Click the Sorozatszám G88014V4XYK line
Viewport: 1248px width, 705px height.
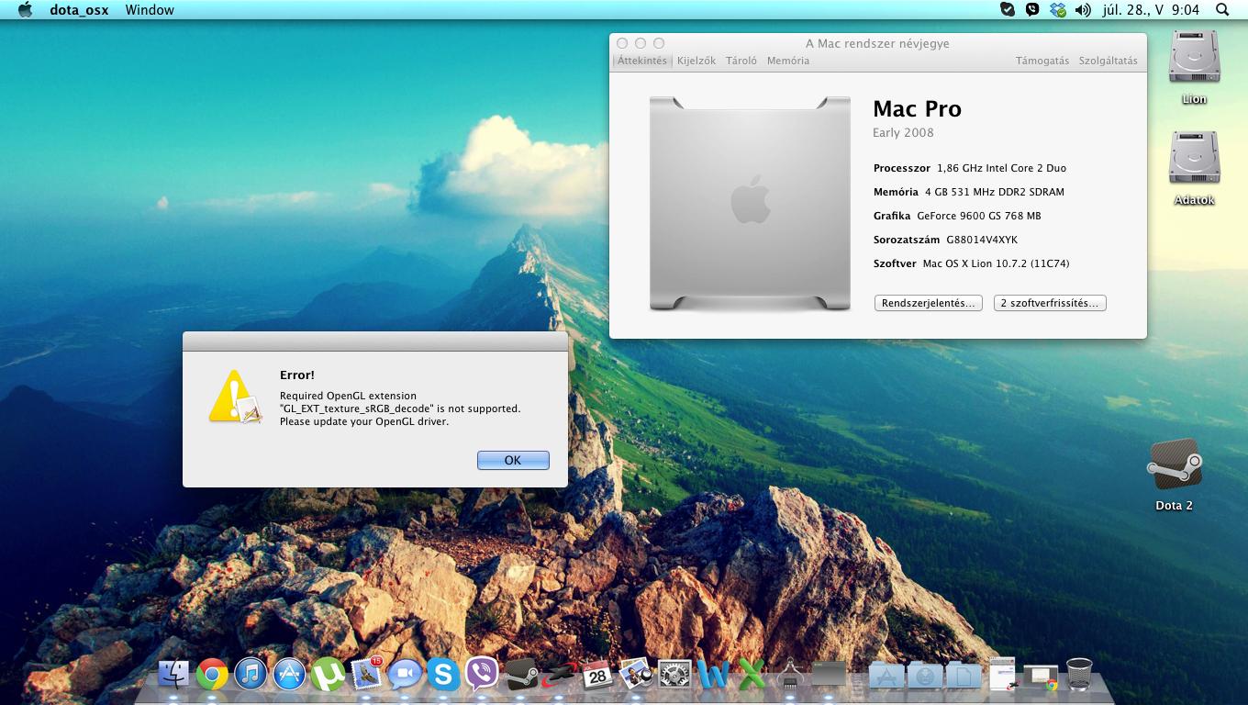[945, 240]
